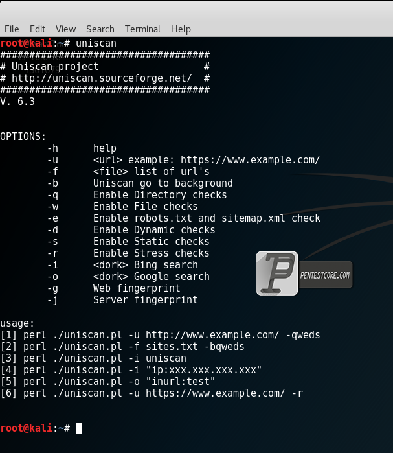
Task: Click 'Web fingerprint' text
Action: (137, 288)
